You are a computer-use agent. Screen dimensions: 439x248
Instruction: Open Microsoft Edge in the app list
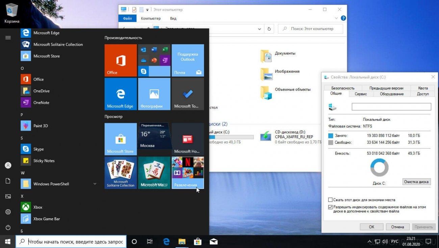point(58,33)
